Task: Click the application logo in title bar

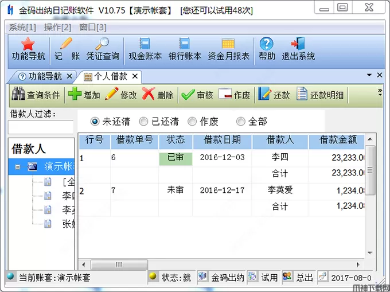Action: click(x=10, y=10)
